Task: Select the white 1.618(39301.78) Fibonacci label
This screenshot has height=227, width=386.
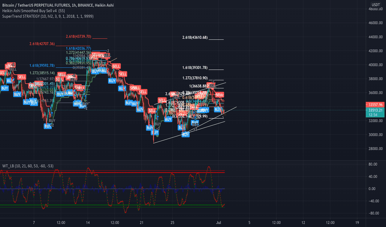Action: 195,68
